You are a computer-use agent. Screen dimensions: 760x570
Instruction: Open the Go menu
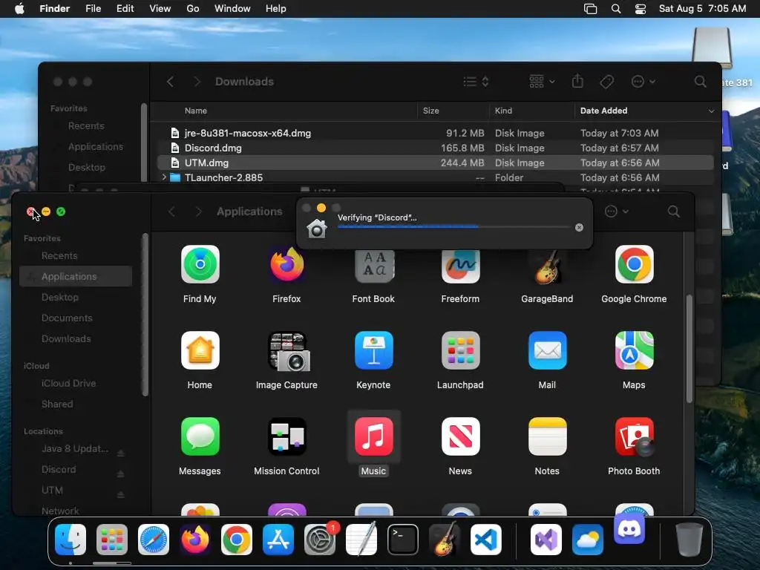(193, 9)
